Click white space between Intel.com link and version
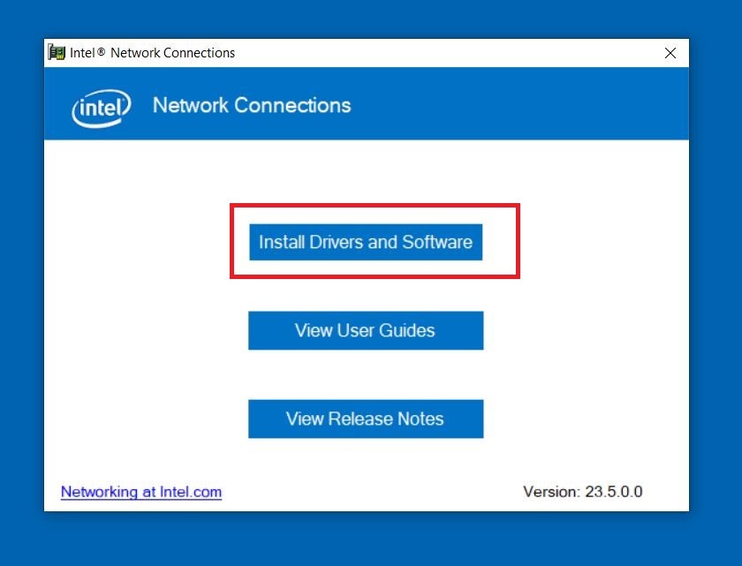The image size is (742, 566). 371,492
